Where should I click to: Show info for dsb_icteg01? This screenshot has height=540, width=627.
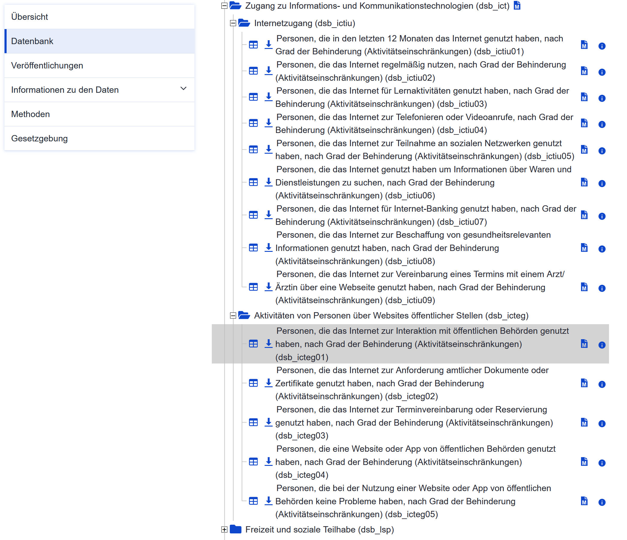coord(602,345)
